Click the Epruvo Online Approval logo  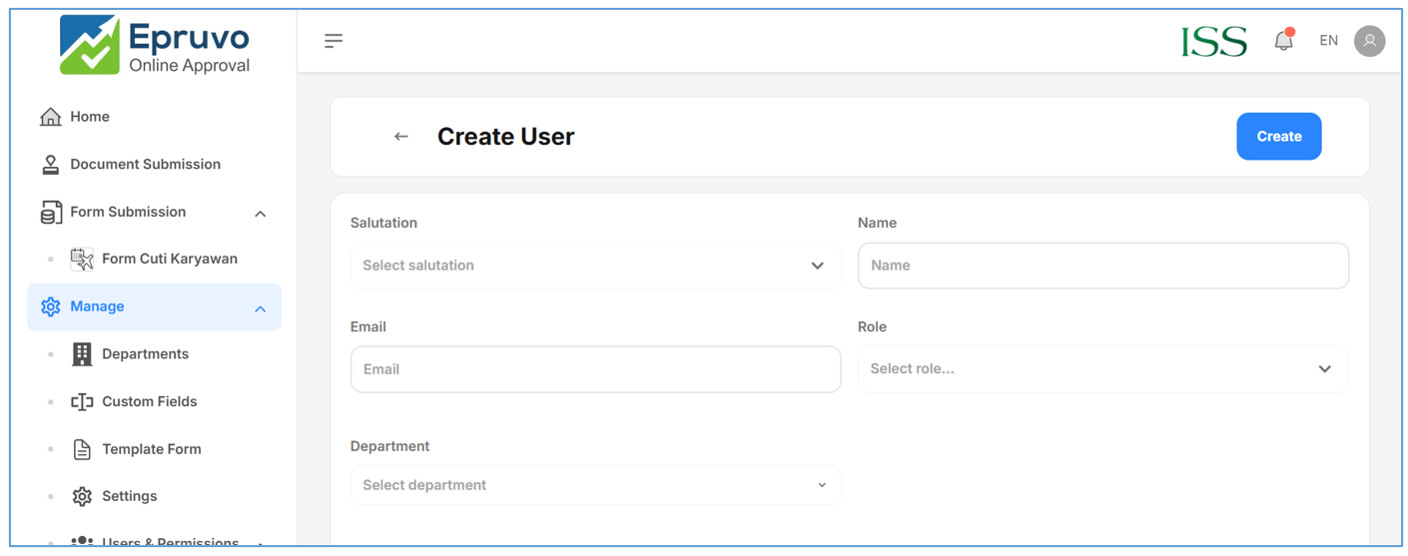point(155,45)
